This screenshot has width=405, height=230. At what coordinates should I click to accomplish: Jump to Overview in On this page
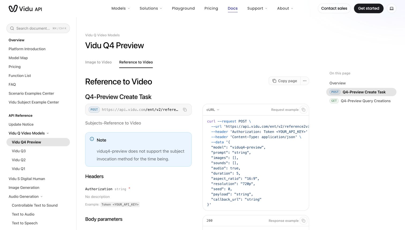[337, 83]
